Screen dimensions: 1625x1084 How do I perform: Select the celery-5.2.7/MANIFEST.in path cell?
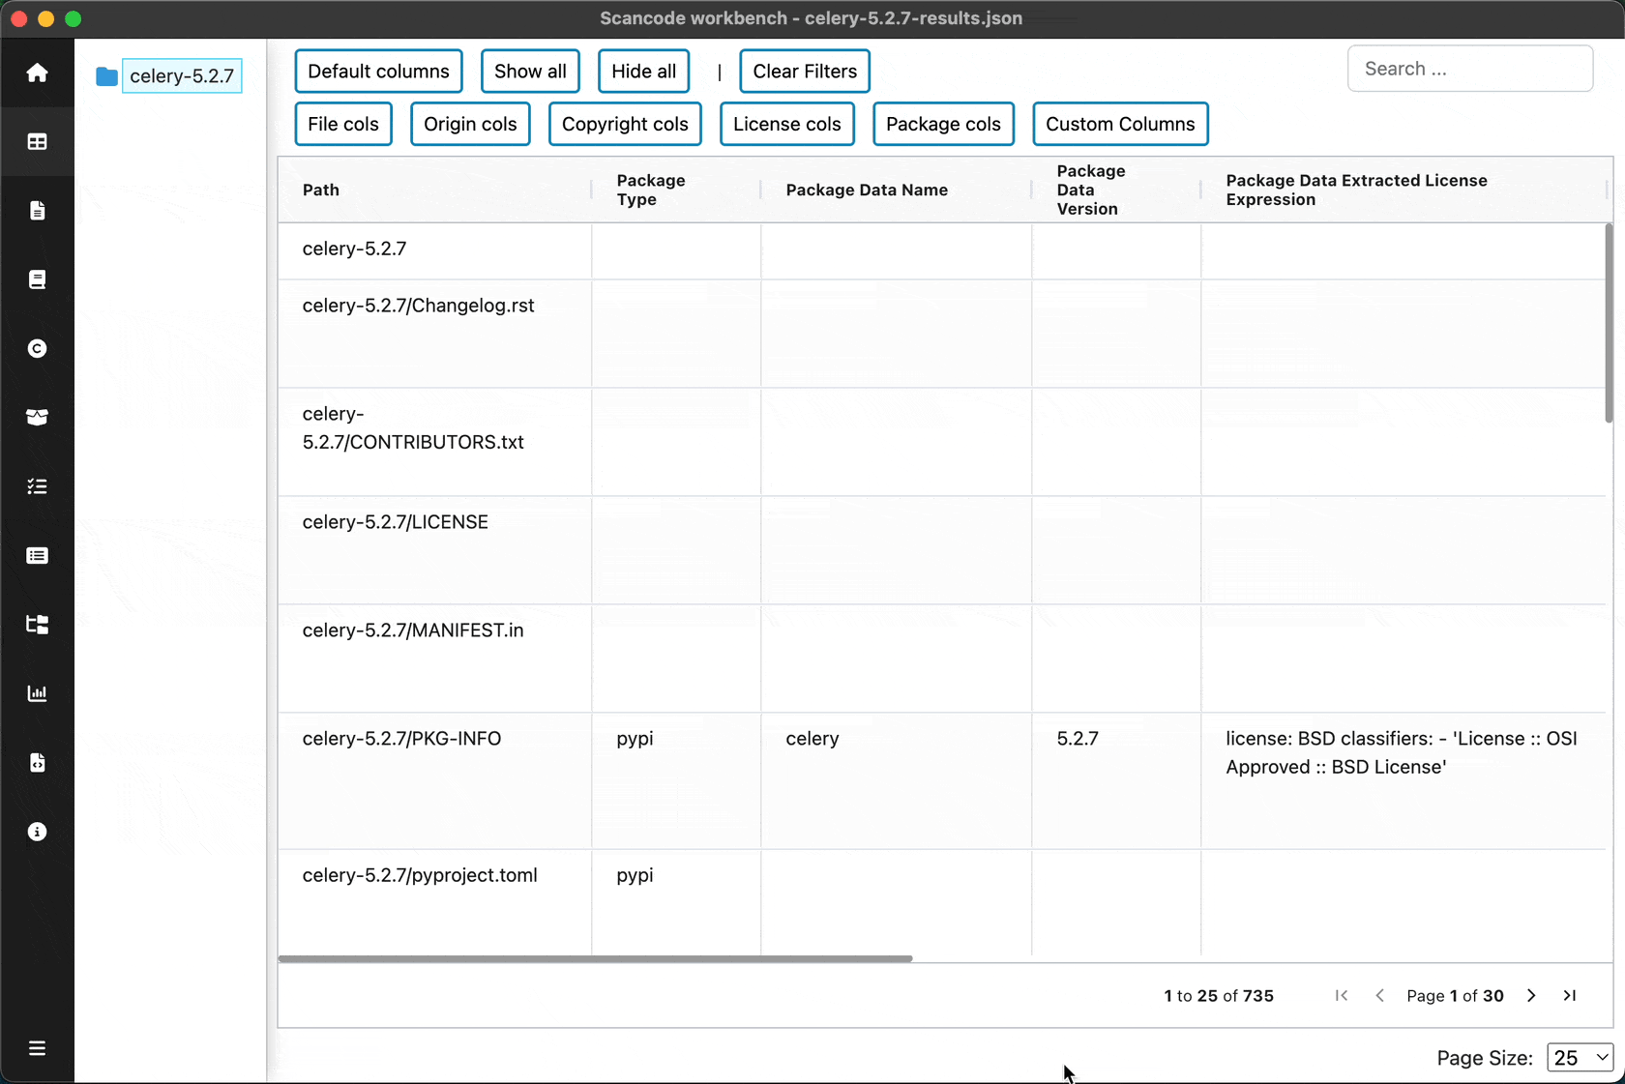point(434,659)
